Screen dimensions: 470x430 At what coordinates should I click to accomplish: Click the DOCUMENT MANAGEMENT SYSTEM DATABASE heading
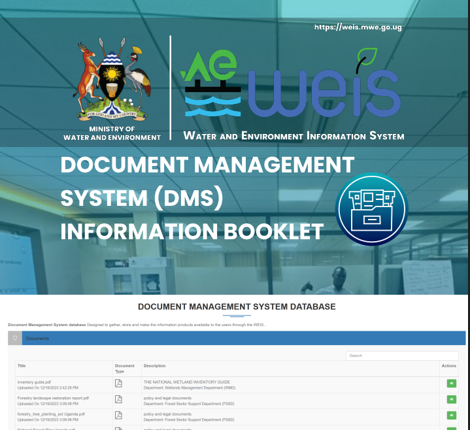237,306
